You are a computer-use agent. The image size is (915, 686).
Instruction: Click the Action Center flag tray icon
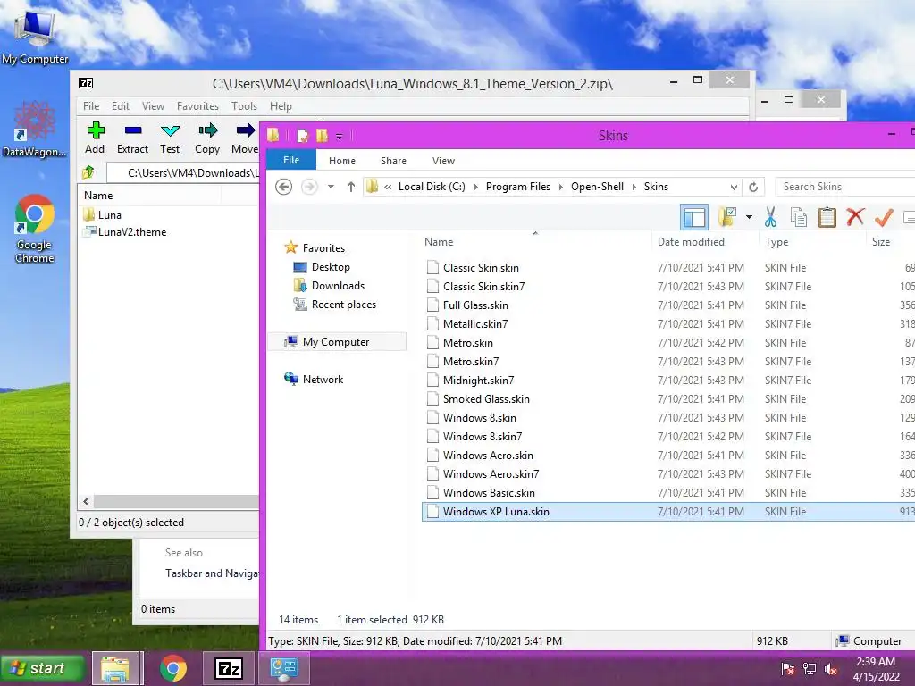click(x=788, y=669)
